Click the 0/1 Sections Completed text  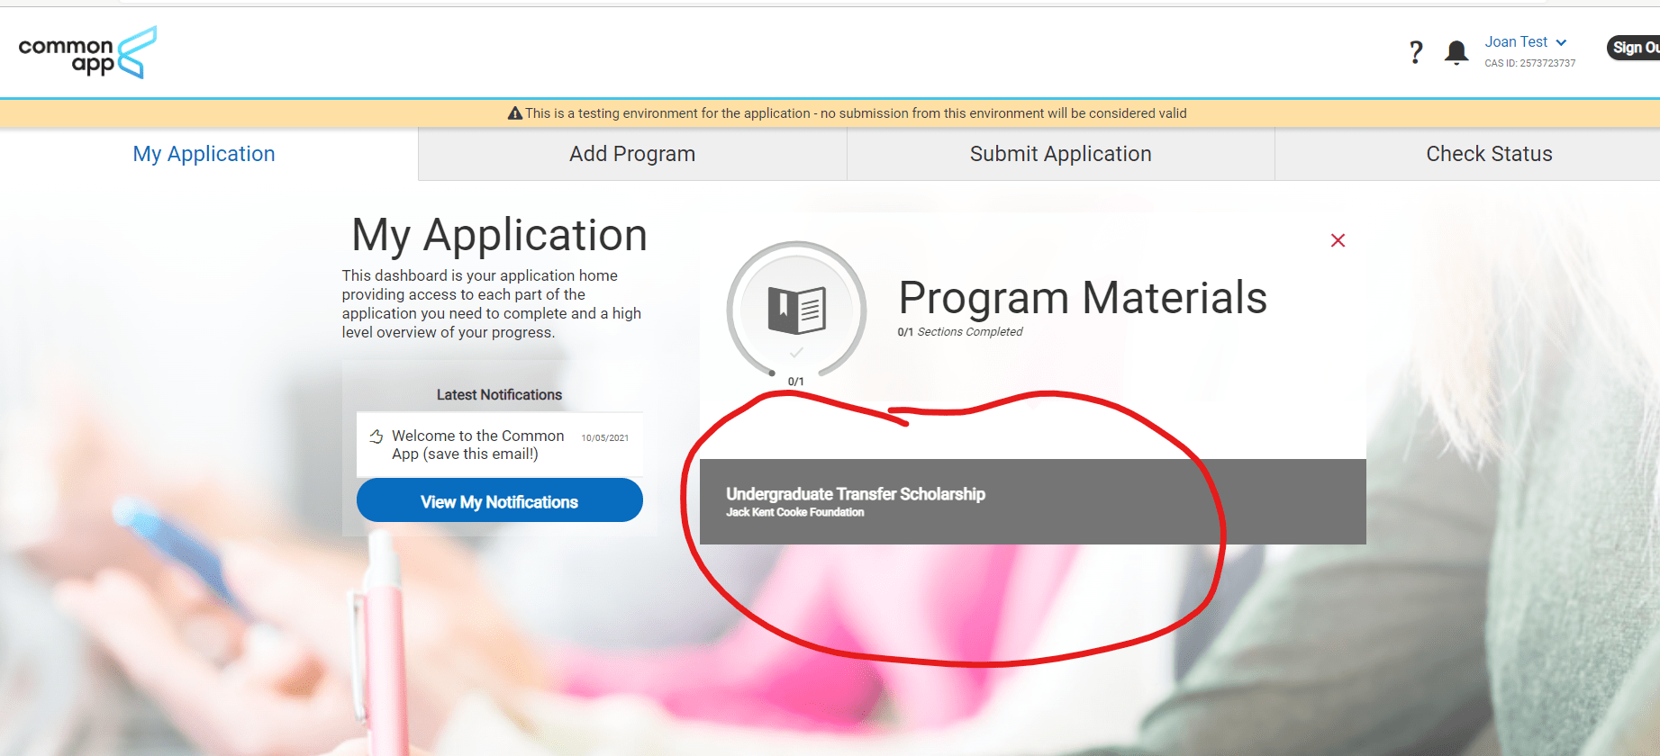[x=960, y=332]
